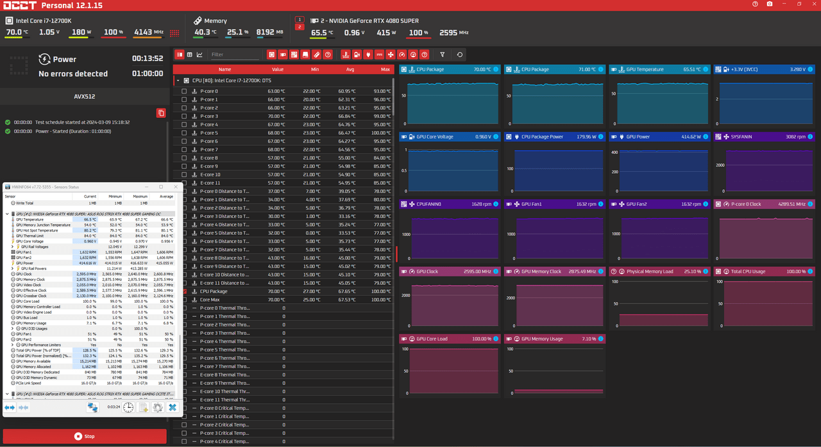Select the split list-and-graph view icon
Viewport: 821px width, 447px height.
180,55
